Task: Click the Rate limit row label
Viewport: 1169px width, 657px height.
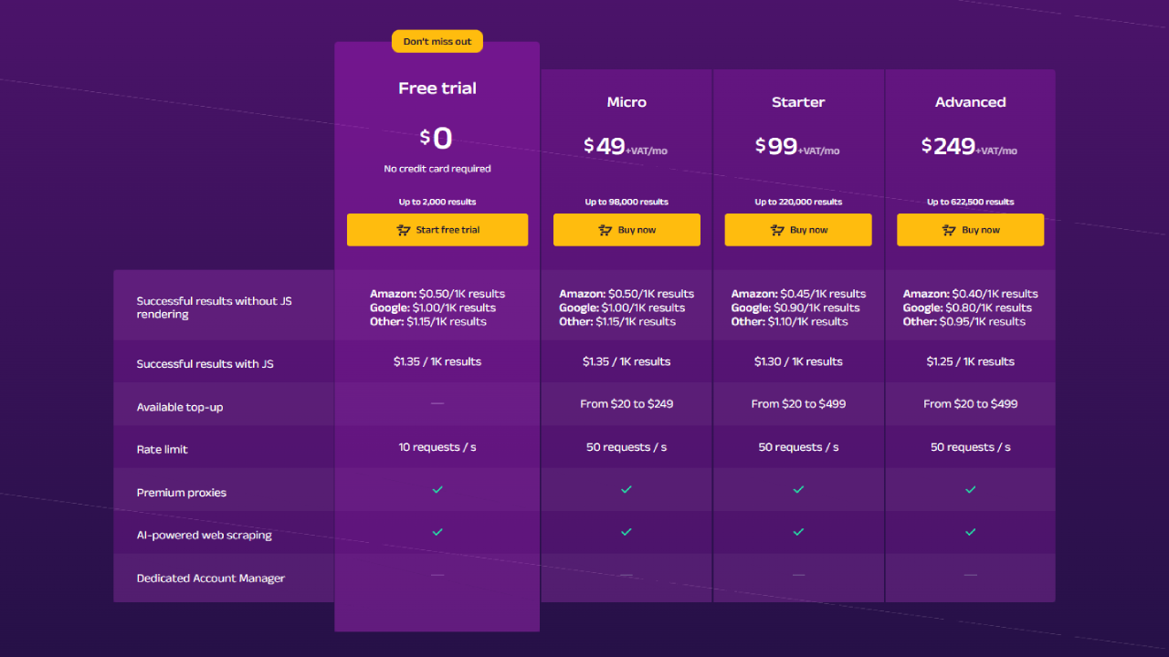Action: pyautogui.click(x=162, y=449)
